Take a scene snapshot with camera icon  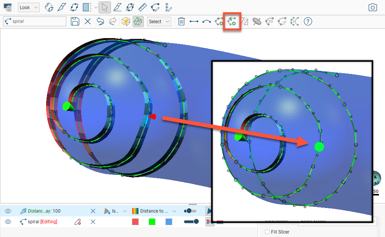click(x=372, y=7)
